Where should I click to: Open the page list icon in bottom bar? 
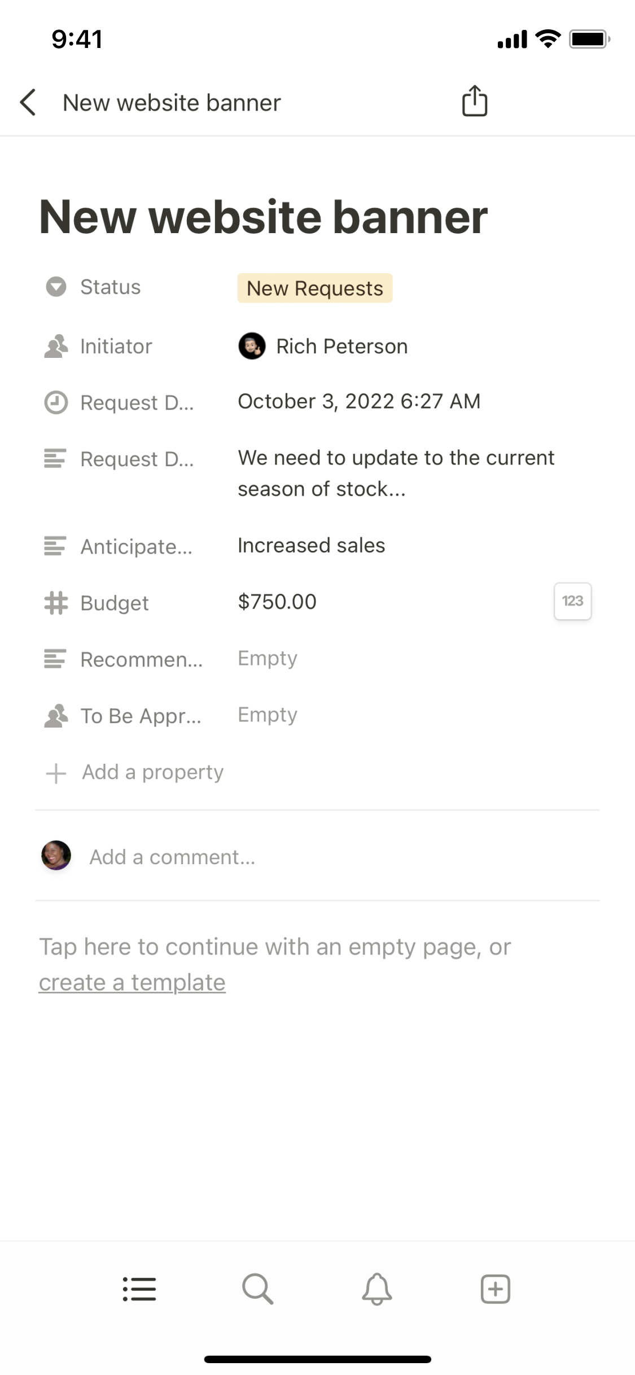coord(139,1289)
